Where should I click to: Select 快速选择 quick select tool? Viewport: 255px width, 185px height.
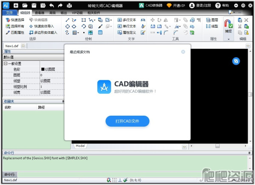click(x=15, y=20)
